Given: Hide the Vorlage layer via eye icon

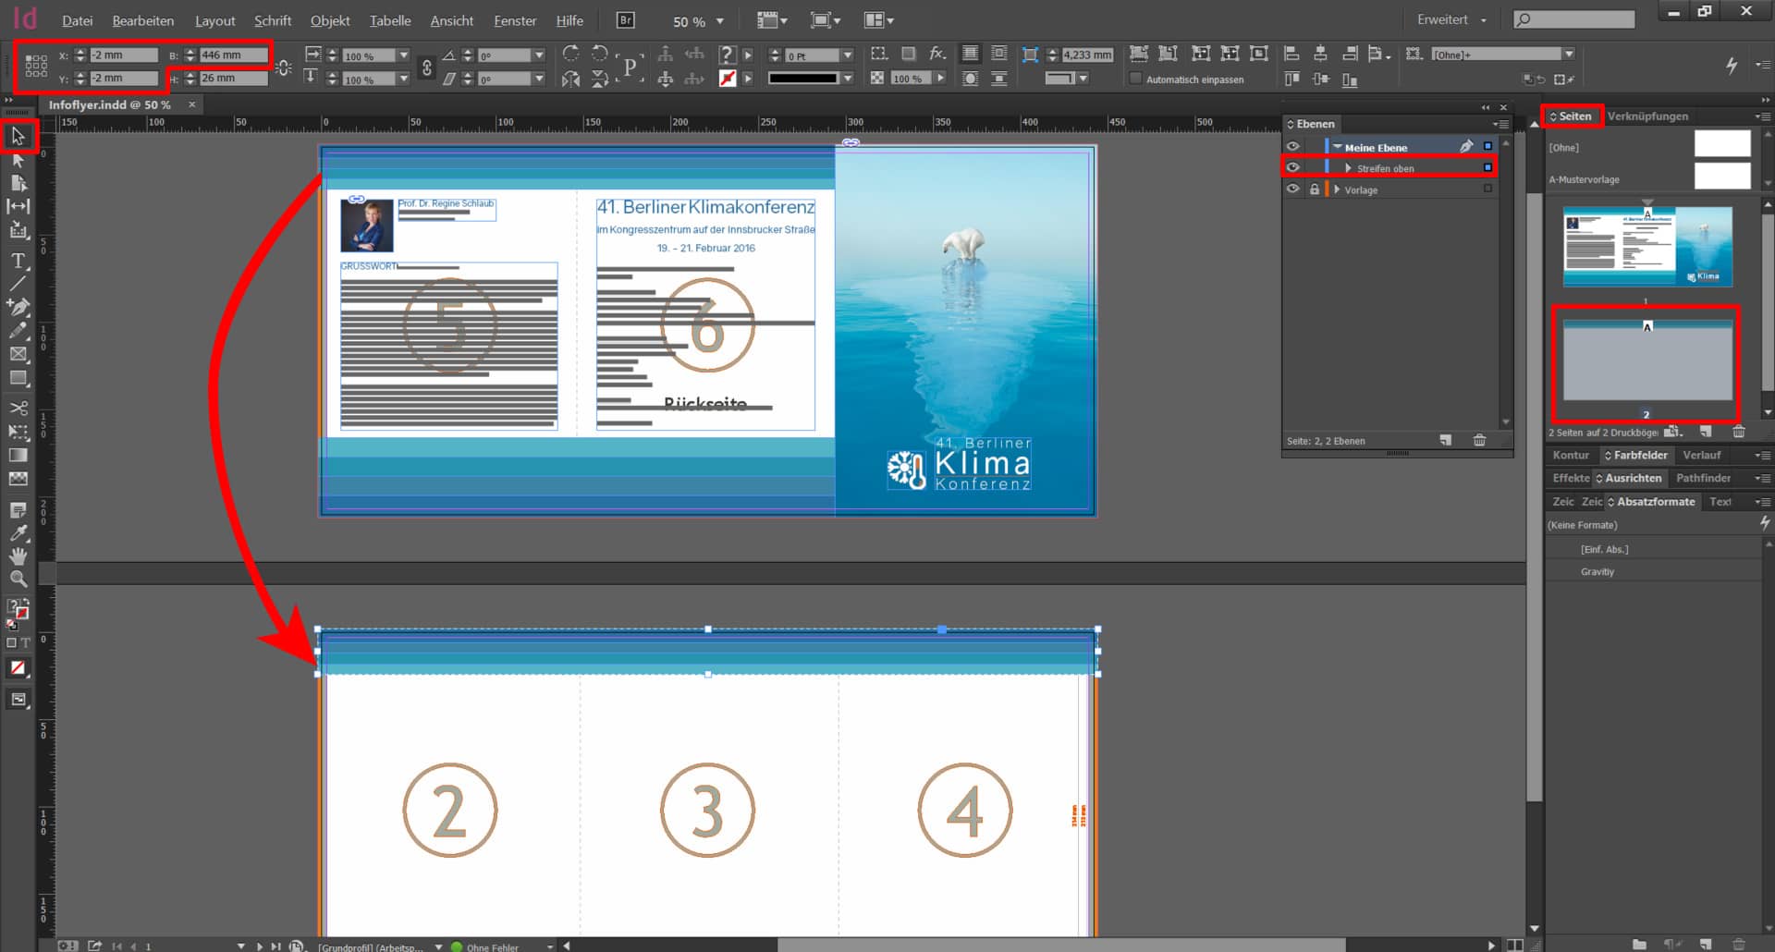Looking at the screenshot, I should [1293, 189].
